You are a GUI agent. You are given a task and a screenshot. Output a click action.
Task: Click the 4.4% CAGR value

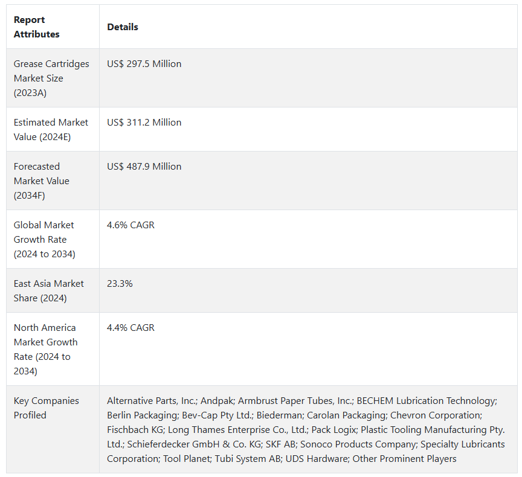[x=130, y=328]
